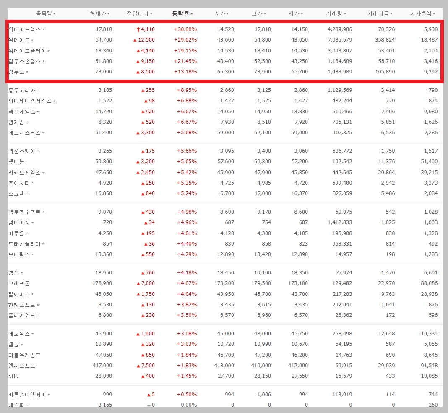Open stock 모비릭스
Viewport: 448px width, 413px height.
pyautogui.click(x=19, y=255)
